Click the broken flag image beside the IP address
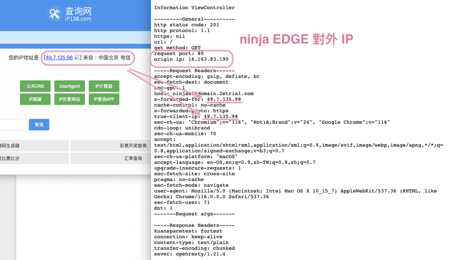The image size is (454, 260). (x=77, y=57)
